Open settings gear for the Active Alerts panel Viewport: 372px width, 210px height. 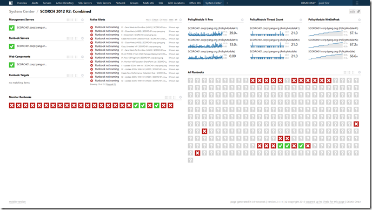(180, 19)
